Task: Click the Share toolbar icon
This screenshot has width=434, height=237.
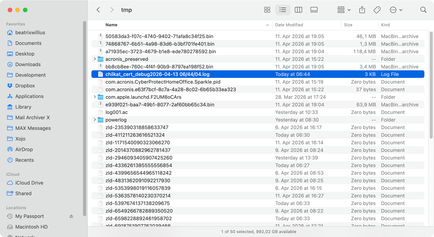Action: (x=362, y=10)
